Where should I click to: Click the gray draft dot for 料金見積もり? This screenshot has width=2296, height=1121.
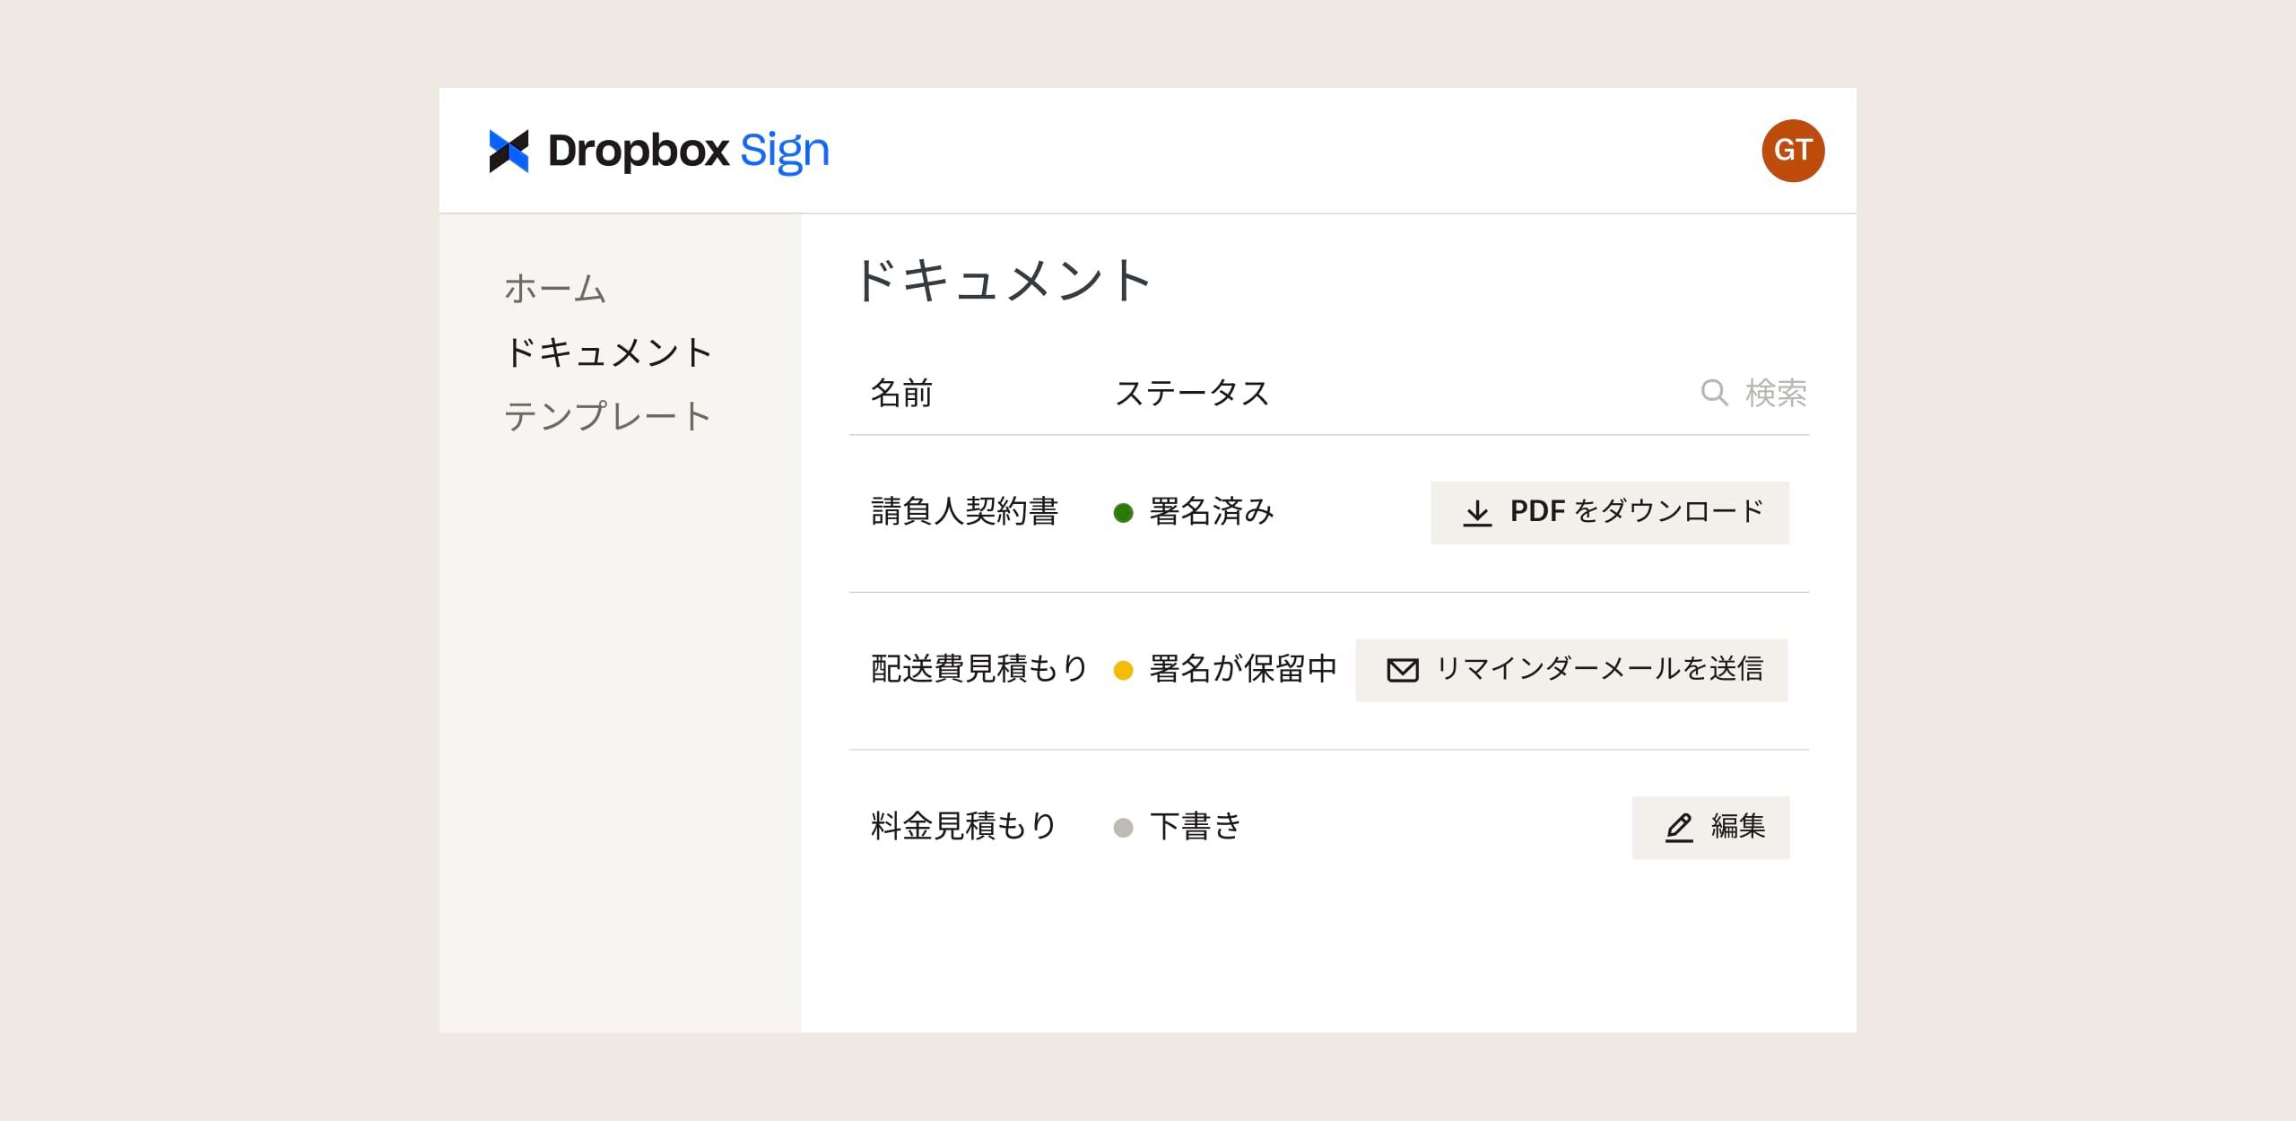point(1127,827)
